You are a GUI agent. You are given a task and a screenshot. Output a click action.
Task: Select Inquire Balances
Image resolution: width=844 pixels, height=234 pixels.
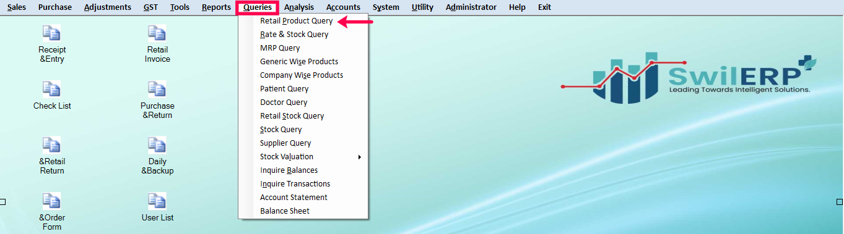303,170
